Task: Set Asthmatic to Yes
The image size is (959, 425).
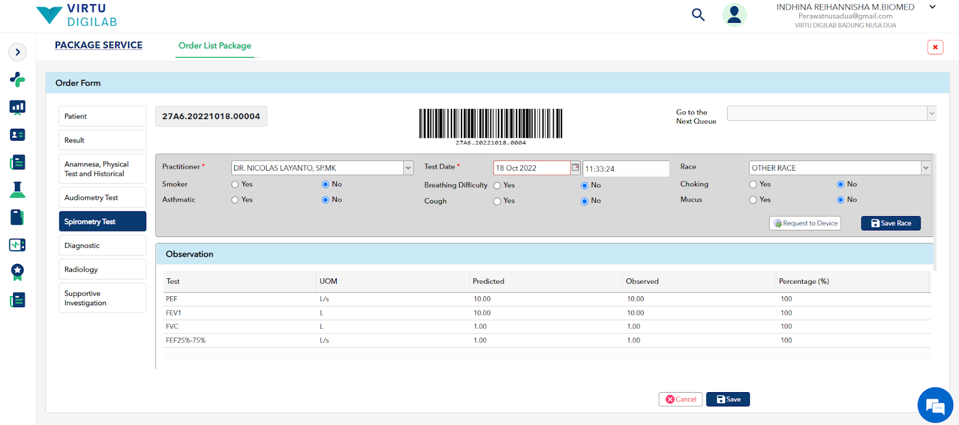Action: [x=235, y=200]
